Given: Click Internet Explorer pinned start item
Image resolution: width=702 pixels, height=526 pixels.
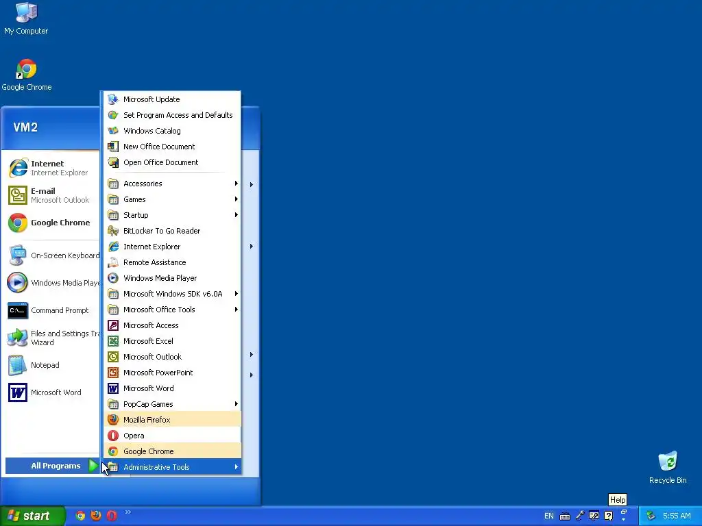Looking at the screenshot, I should [53, 168].
